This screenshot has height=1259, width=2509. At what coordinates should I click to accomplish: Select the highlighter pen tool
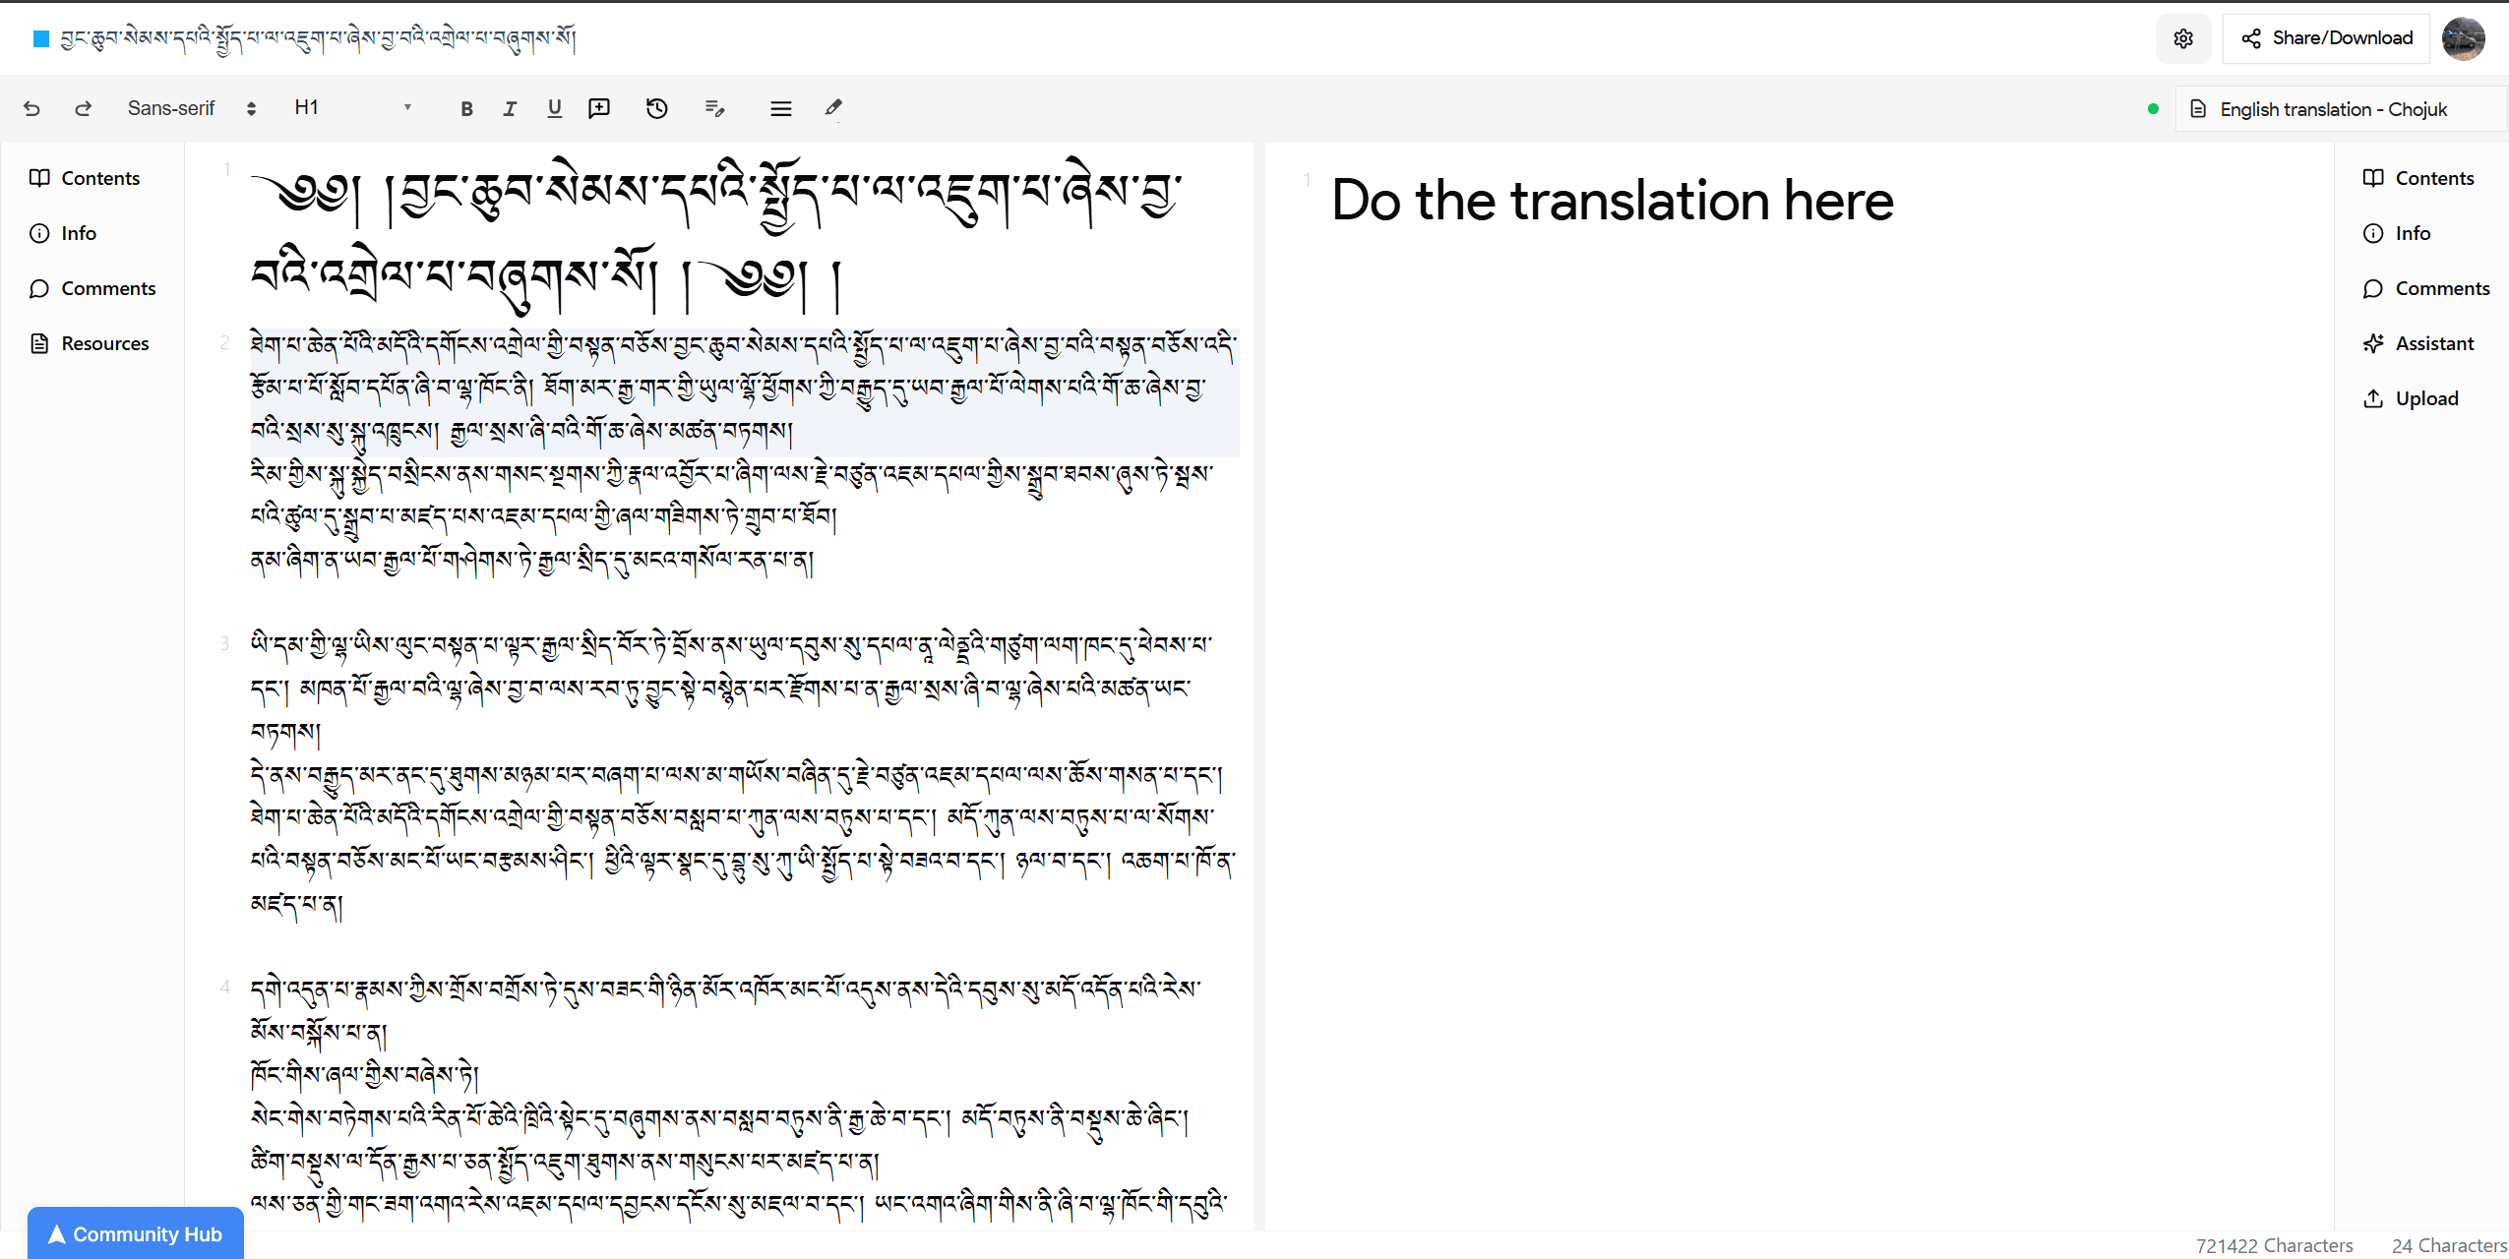tap(833, 108)
